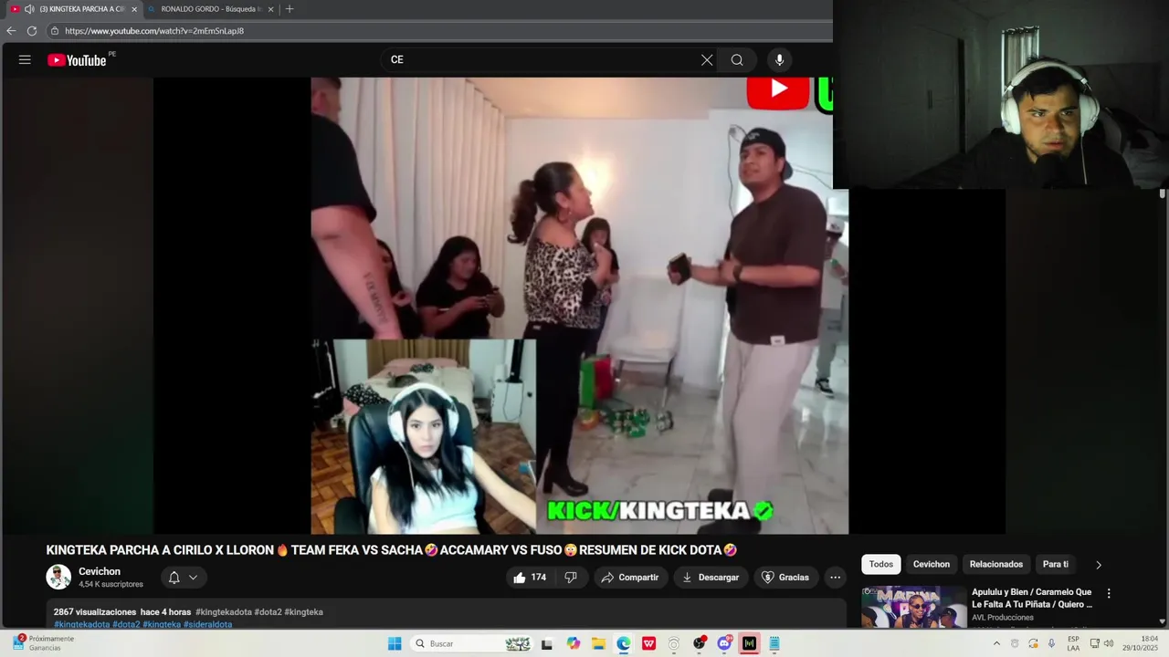Screen dimensions: 1169x657
Task: Close the KINGTEKA PARCHA tab
Action: (x=134, y=9)
